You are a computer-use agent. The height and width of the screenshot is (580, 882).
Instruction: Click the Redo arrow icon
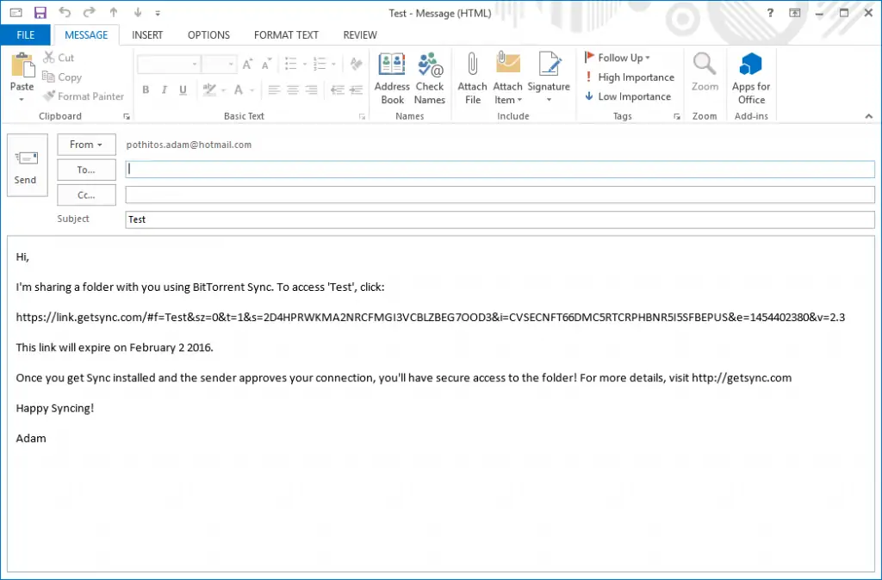point(89,12)
